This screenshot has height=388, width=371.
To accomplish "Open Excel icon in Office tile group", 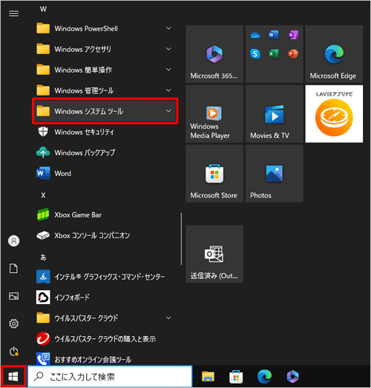I will (x=274, y=53).
